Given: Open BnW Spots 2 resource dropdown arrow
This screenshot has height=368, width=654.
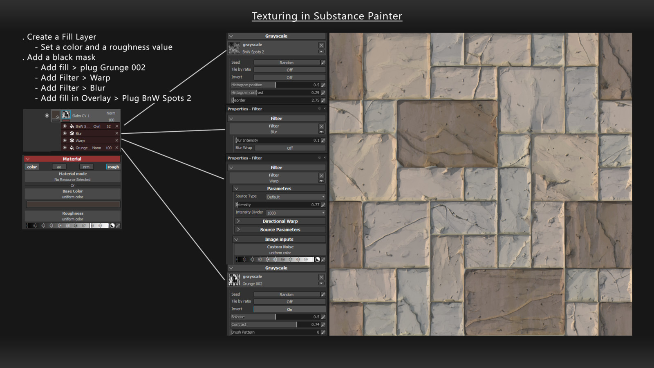Looking at the screenshot, I should click(321, 52).
